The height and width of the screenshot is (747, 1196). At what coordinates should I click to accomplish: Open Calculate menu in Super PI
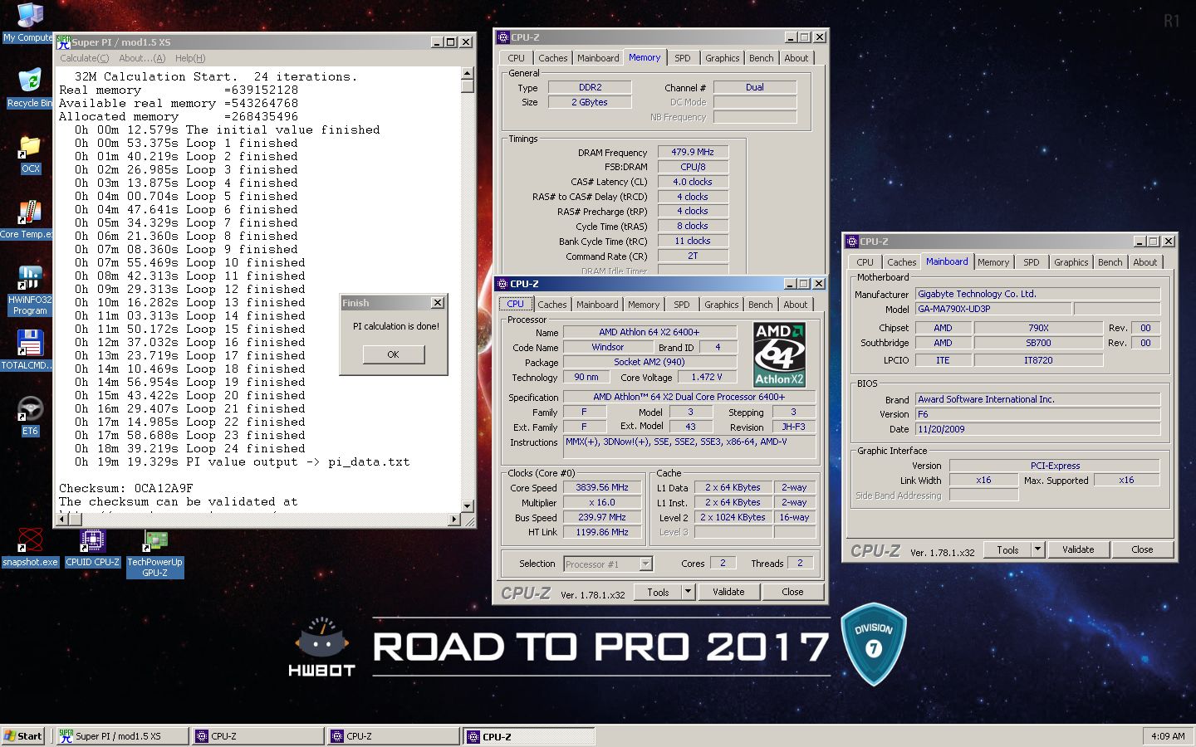[84, 58]
